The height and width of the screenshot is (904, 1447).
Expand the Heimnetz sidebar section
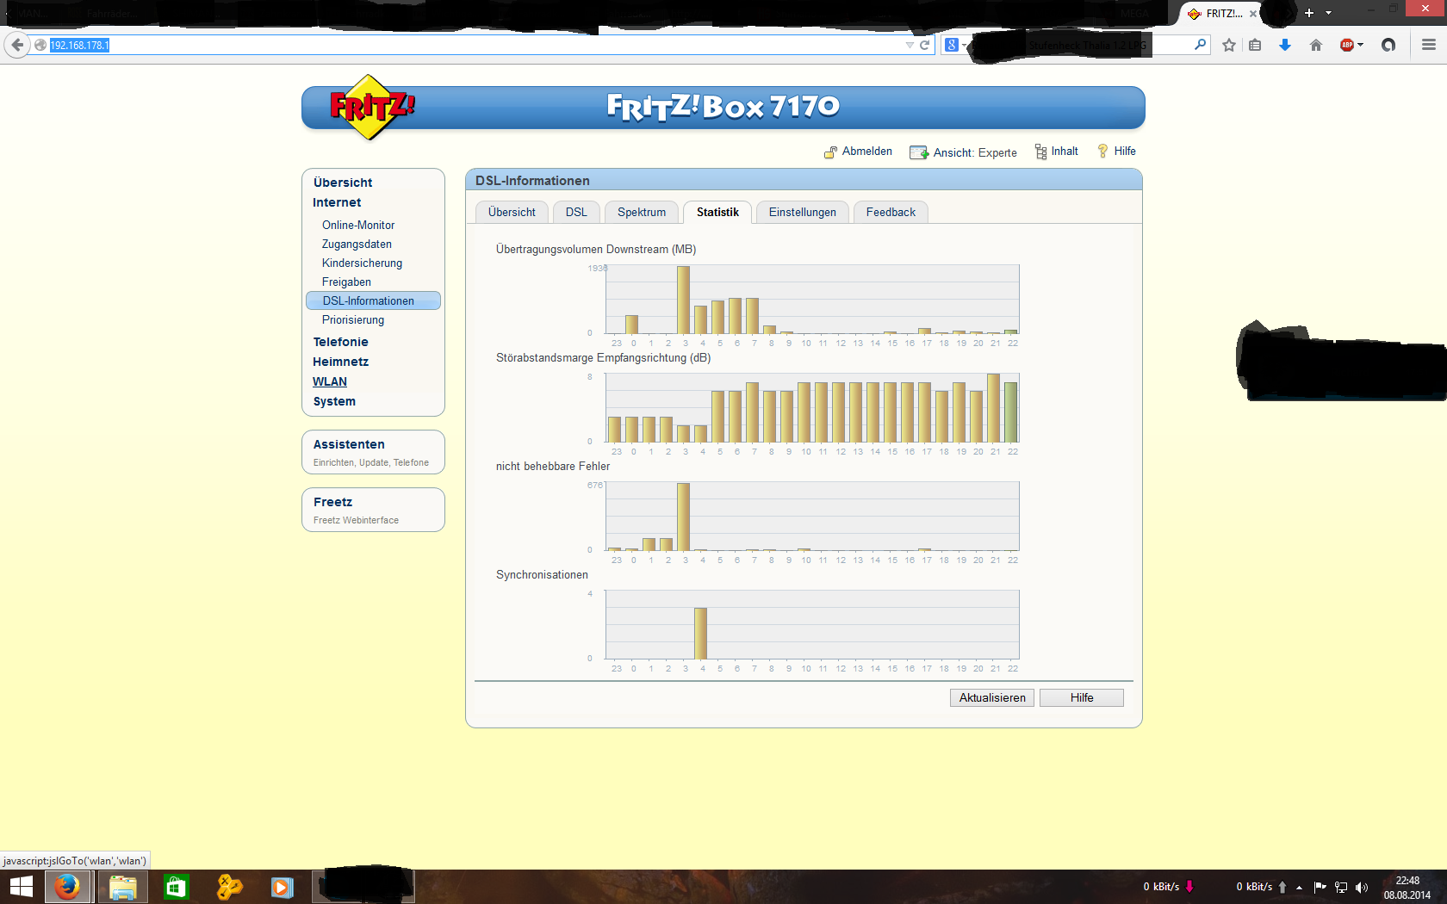click(340, 362)
